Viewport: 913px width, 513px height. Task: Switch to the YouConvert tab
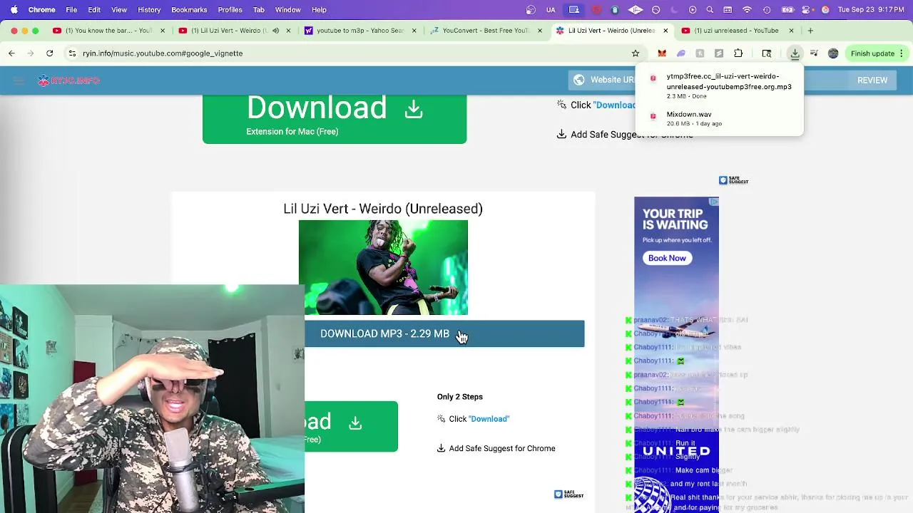[x=486, y=31]
